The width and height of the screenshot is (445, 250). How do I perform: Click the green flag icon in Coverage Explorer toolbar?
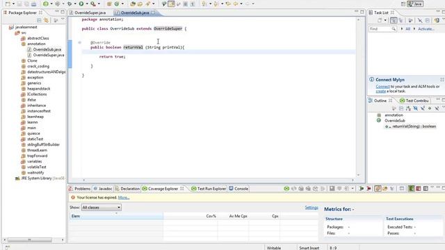point(362,189)
